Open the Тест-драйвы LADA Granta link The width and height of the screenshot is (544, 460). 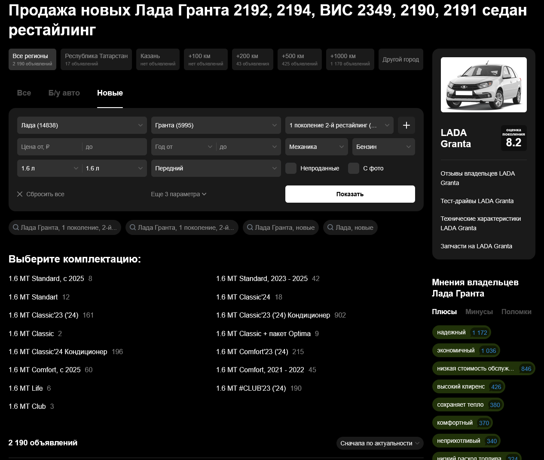(477, 201)
